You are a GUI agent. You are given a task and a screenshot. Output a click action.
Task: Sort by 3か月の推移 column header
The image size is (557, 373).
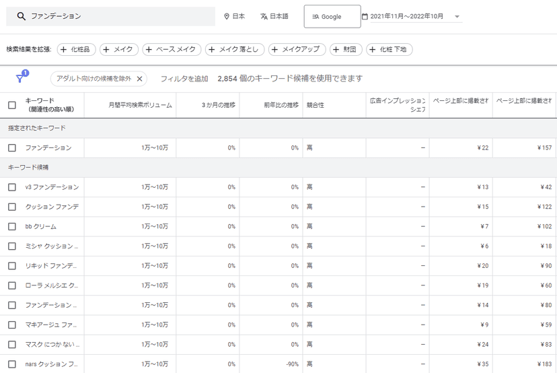click(x=219, y=105)
